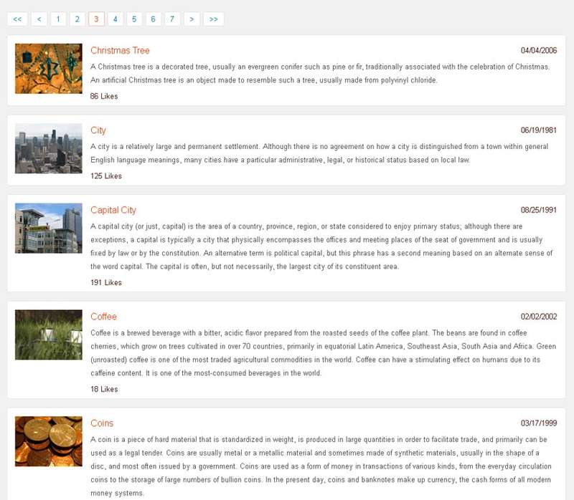The image size is (574, 500).
Task: Click the City skyline thumbnail
Action: (x=49, y=148)
